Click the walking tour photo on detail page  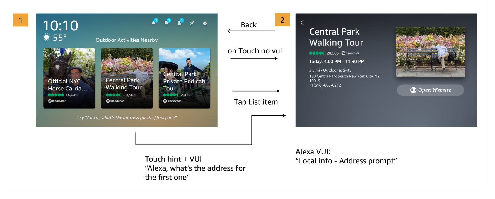pyautogui.click(x=430, y=52)
